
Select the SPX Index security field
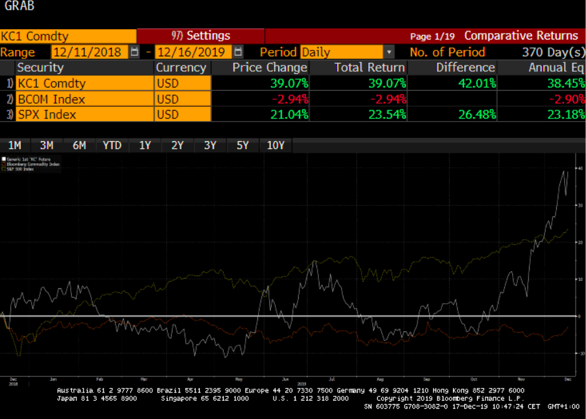coord(85,114)
